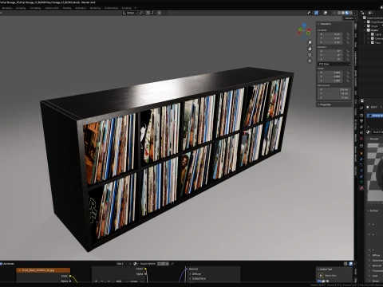The image size is (383, 287).
Task: Click the zoom magnifier icon in viewport
Action: pos(310,42)
